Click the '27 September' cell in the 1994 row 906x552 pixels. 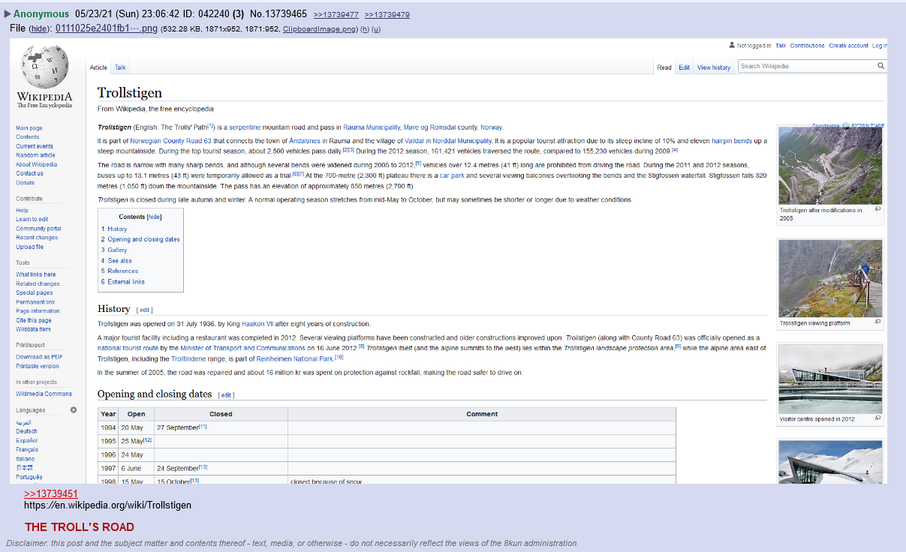click(221, 427)
